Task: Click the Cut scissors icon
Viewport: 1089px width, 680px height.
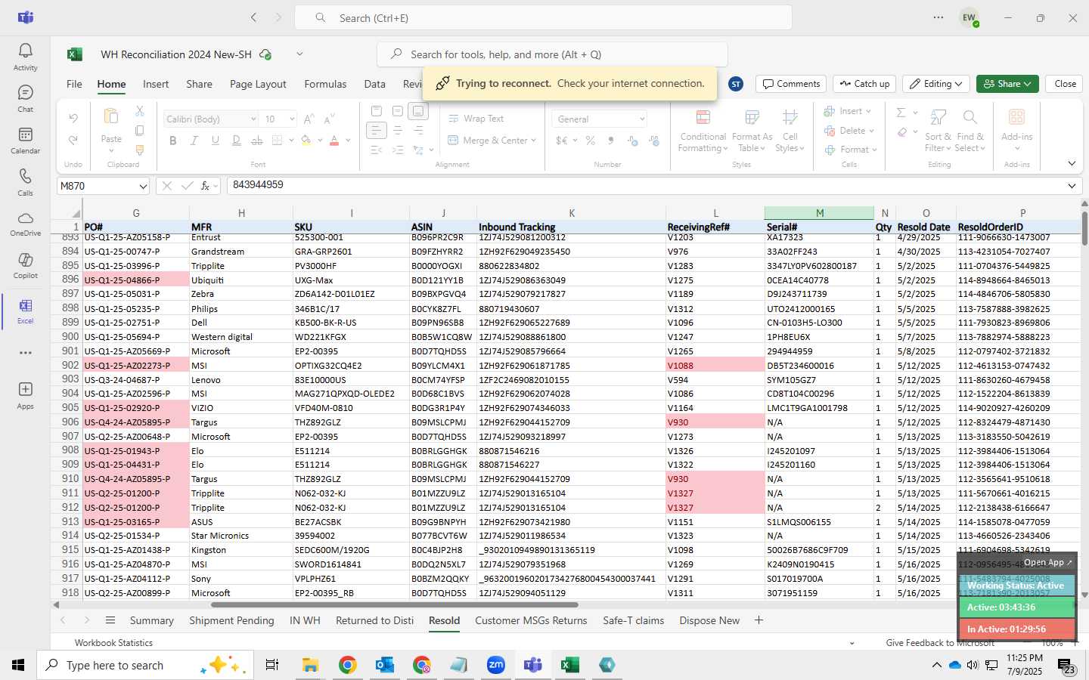Action: click(140, 111)
